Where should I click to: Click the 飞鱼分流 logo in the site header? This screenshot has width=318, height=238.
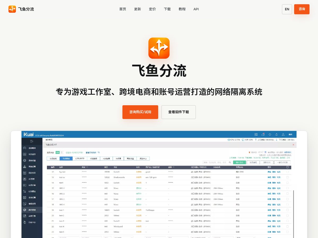(21, 9)
